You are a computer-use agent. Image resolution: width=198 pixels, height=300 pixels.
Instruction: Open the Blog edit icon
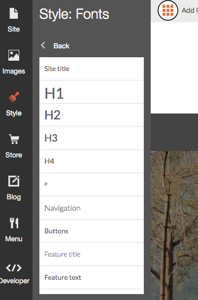point(14,181)
